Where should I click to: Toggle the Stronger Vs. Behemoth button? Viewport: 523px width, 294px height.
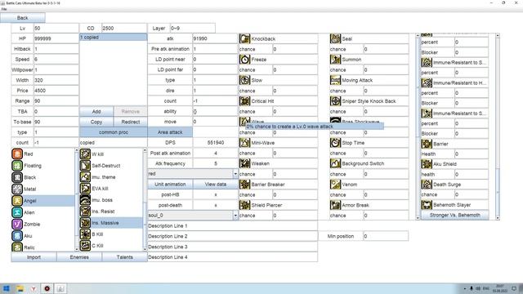(x=455, y=215)
